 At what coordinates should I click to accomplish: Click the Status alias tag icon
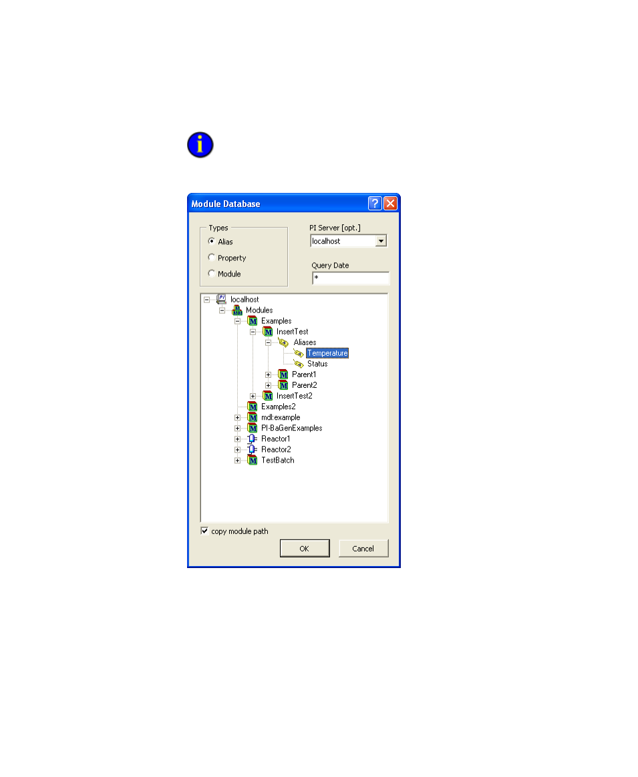pyautogui.click(x=299, y=364)
